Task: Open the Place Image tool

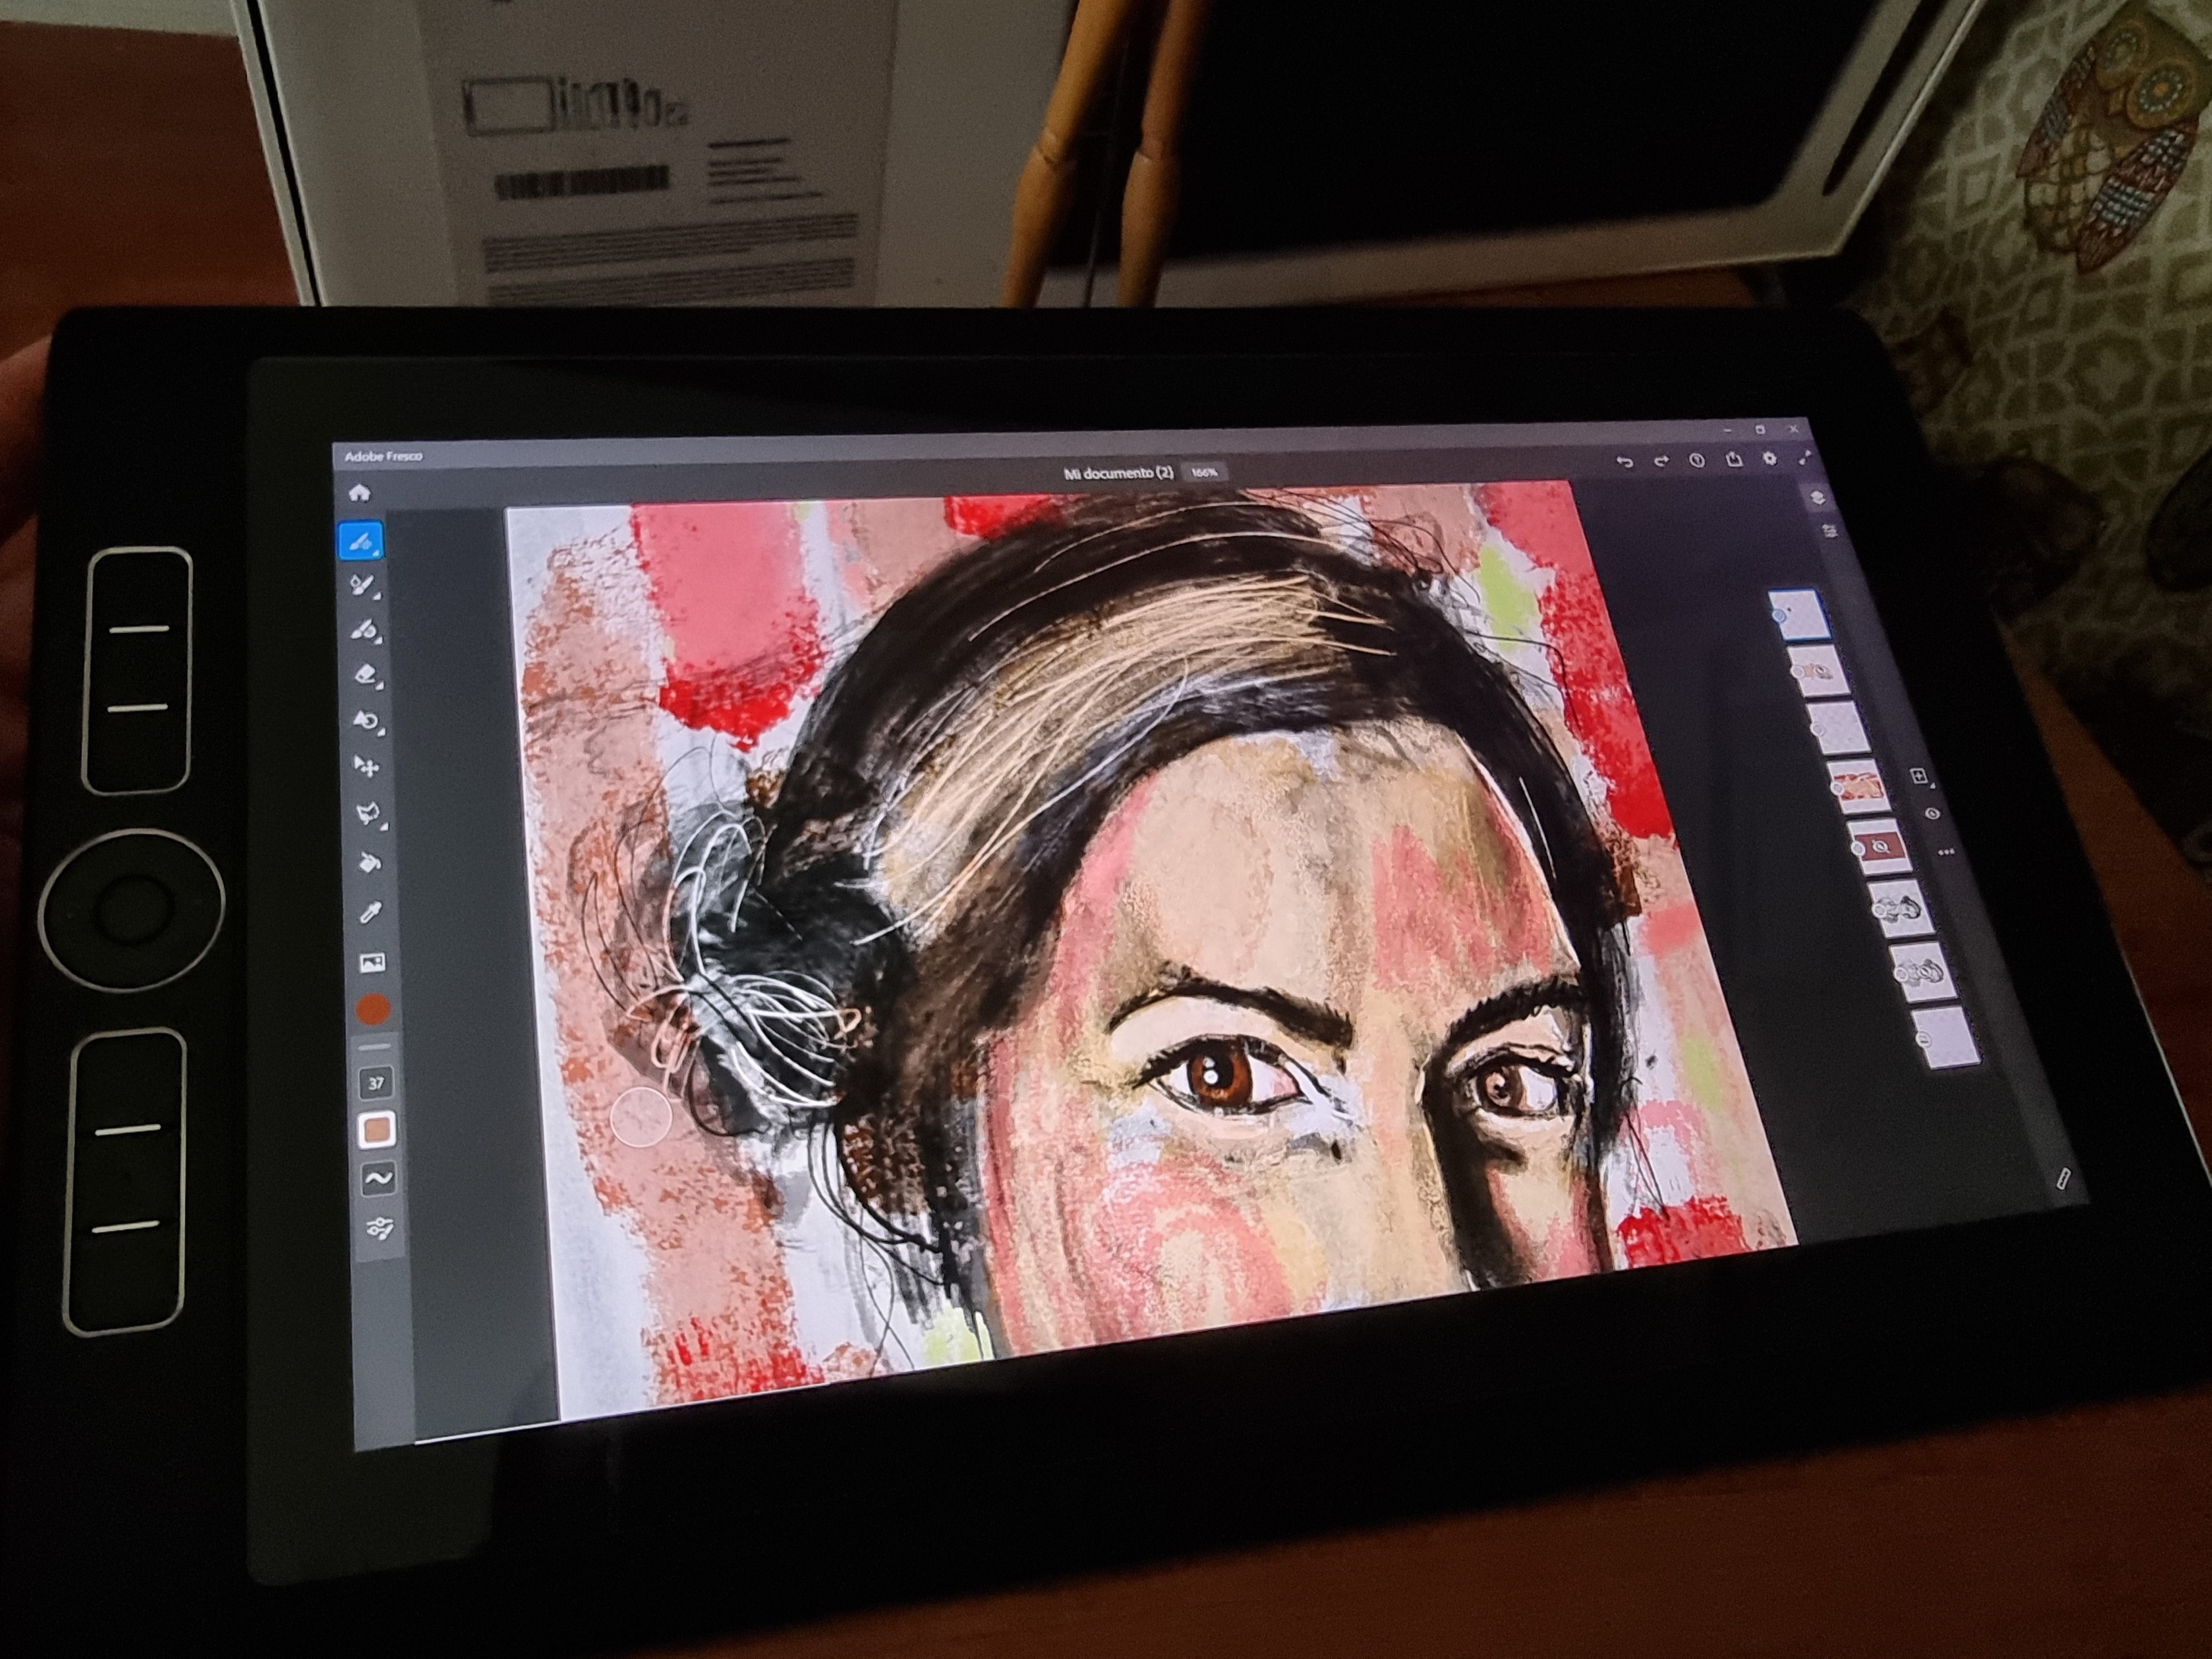Action: (372, 962)
